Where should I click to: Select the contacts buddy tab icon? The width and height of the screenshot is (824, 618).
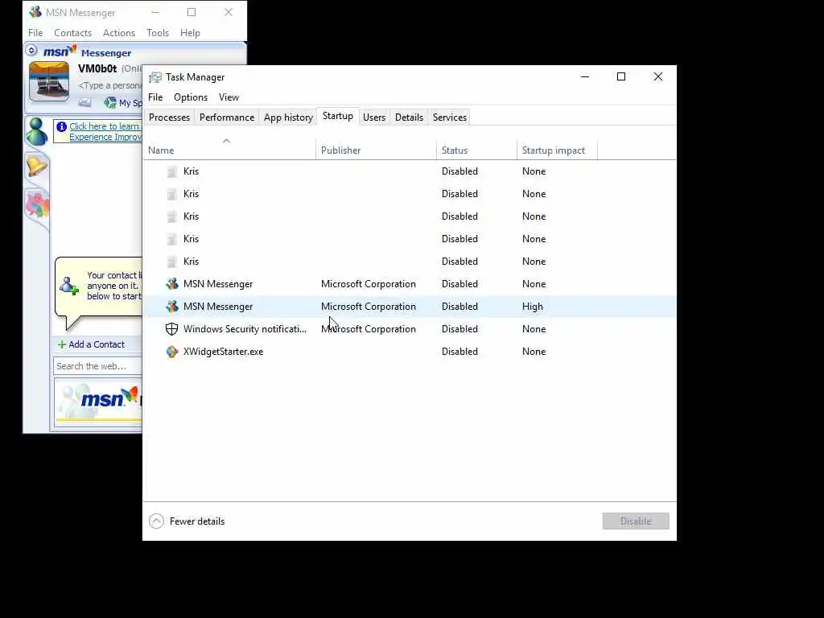click(37, 132)
